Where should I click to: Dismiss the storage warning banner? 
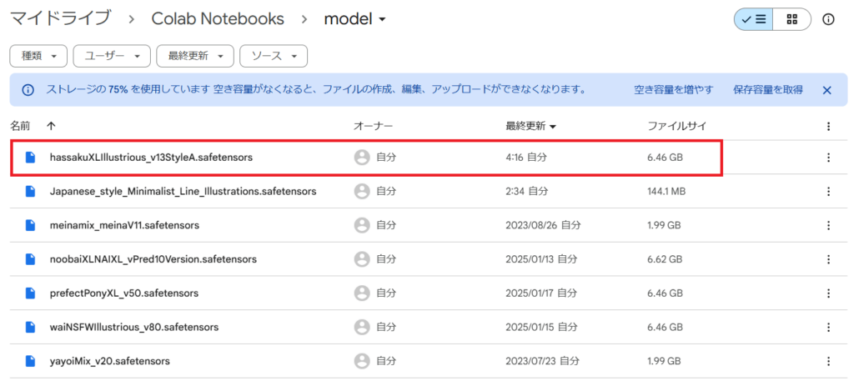(826, 90)
